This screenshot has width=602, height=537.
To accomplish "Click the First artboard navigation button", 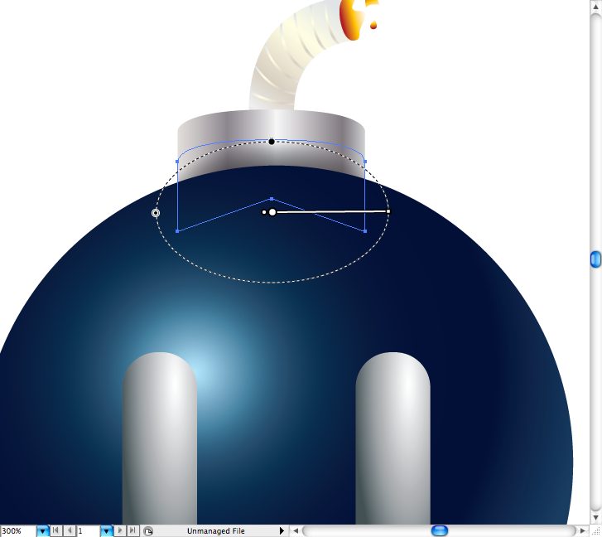I will pos(56,530).
